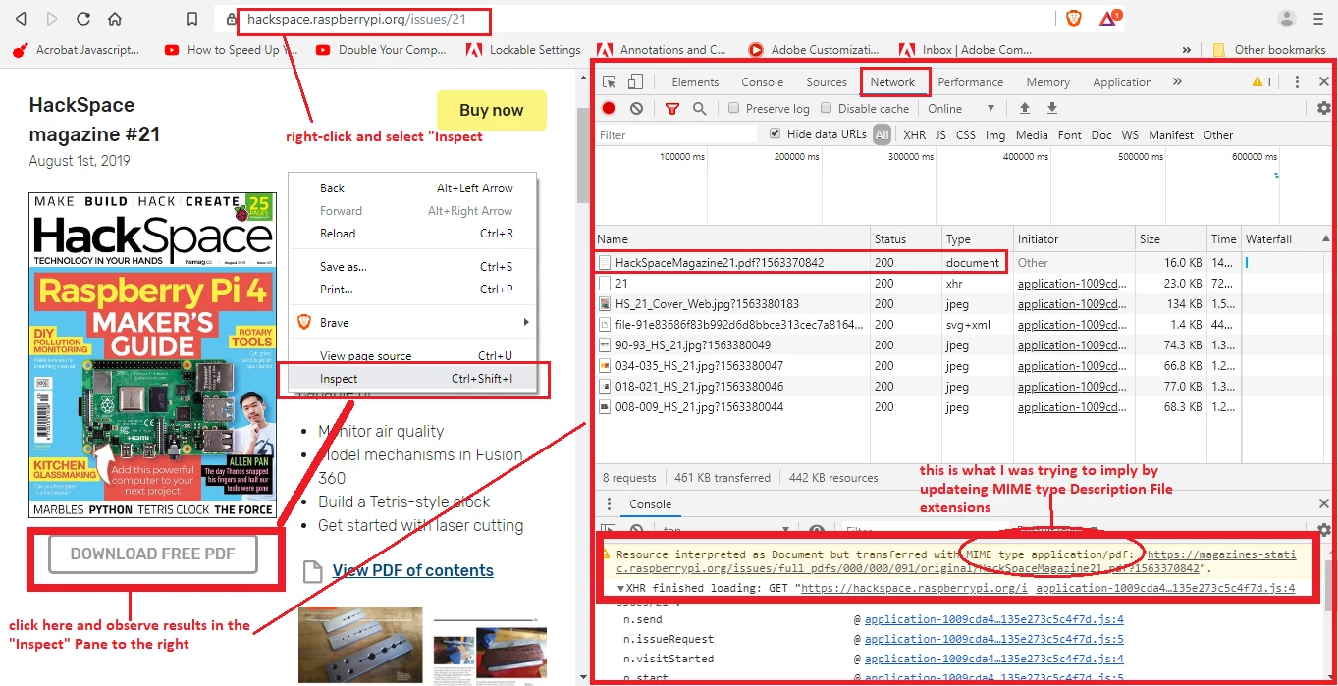Screen dimensions: 1338x686
Task: Open the Application tab
Action: click(1122, 82)
